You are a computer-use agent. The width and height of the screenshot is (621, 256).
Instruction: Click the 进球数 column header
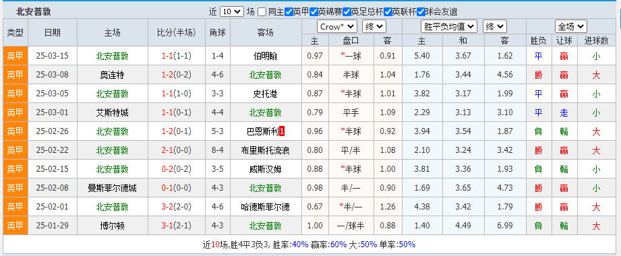tap(596, 40)
